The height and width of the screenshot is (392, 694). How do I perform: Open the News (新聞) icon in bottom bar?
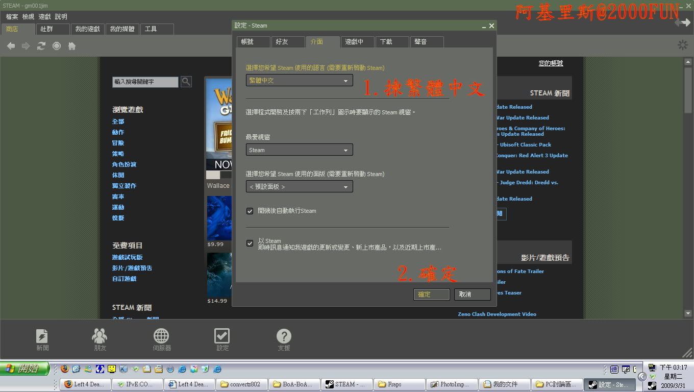click(42, 340)
